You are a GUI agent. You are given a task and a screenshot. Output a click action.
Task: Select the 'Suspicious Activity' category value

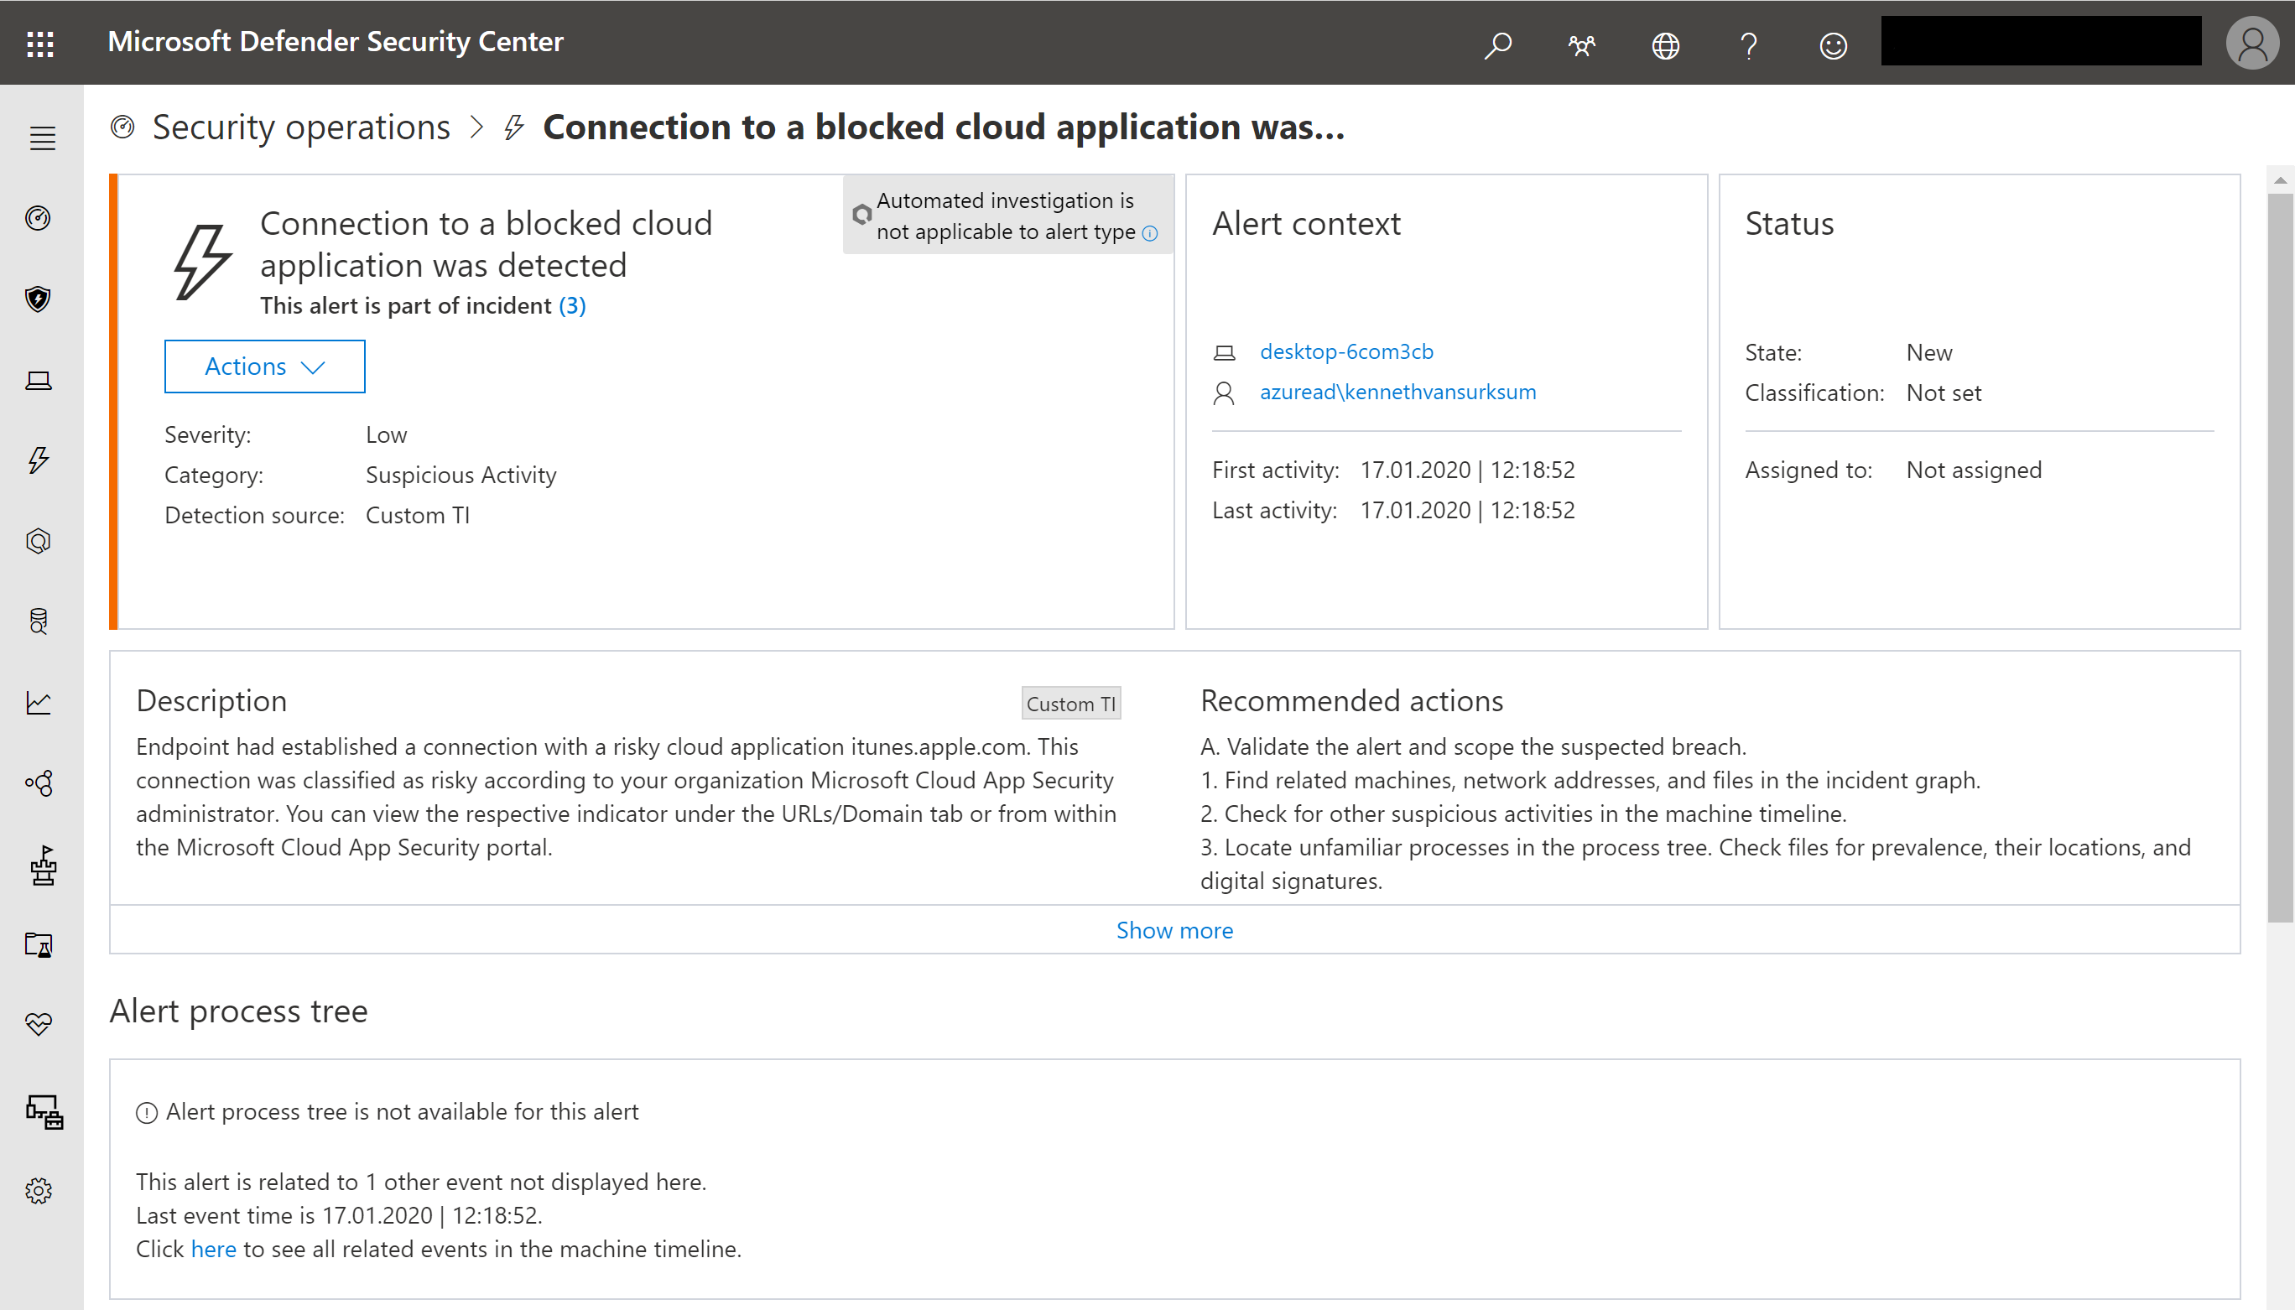pos(461,475)
